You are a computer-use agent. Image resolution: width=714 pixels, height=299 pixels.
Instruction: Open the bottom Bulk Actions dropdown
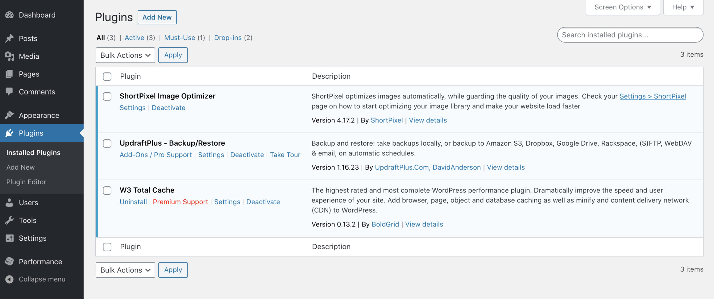point(125,270)
